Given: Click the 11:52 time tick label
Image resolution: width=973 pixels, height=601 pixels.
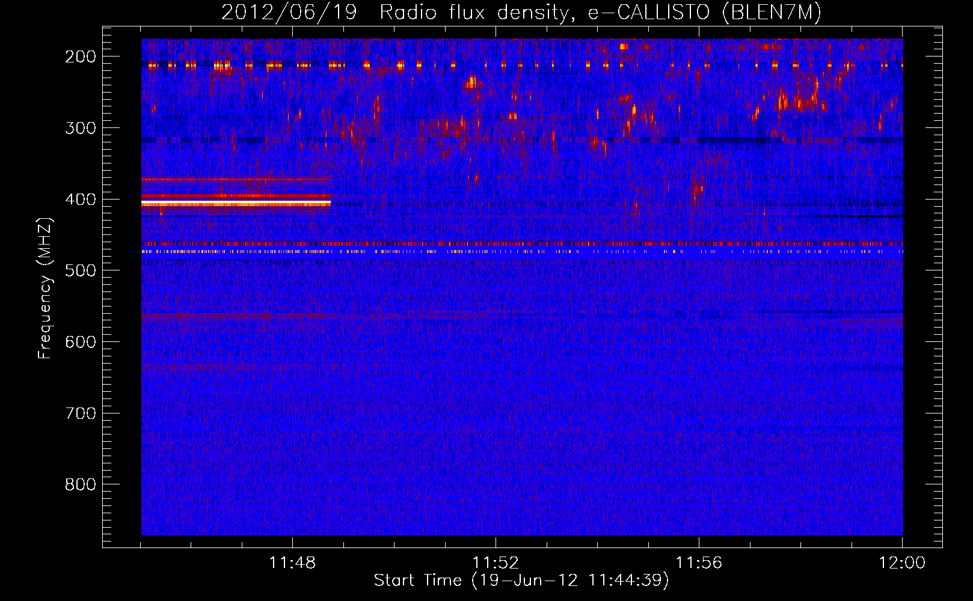Looking at the screenshot, I should point(496,563).
